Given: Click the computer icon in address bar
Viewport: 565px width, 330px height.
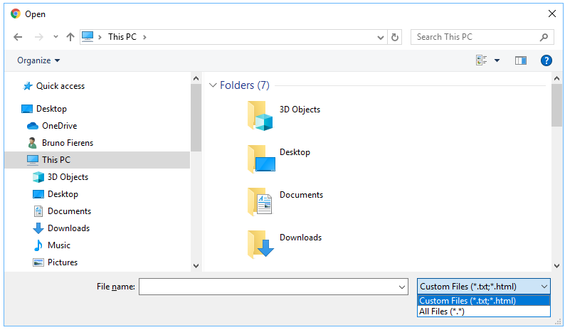Looking at the screenshot, I should 88,37.
